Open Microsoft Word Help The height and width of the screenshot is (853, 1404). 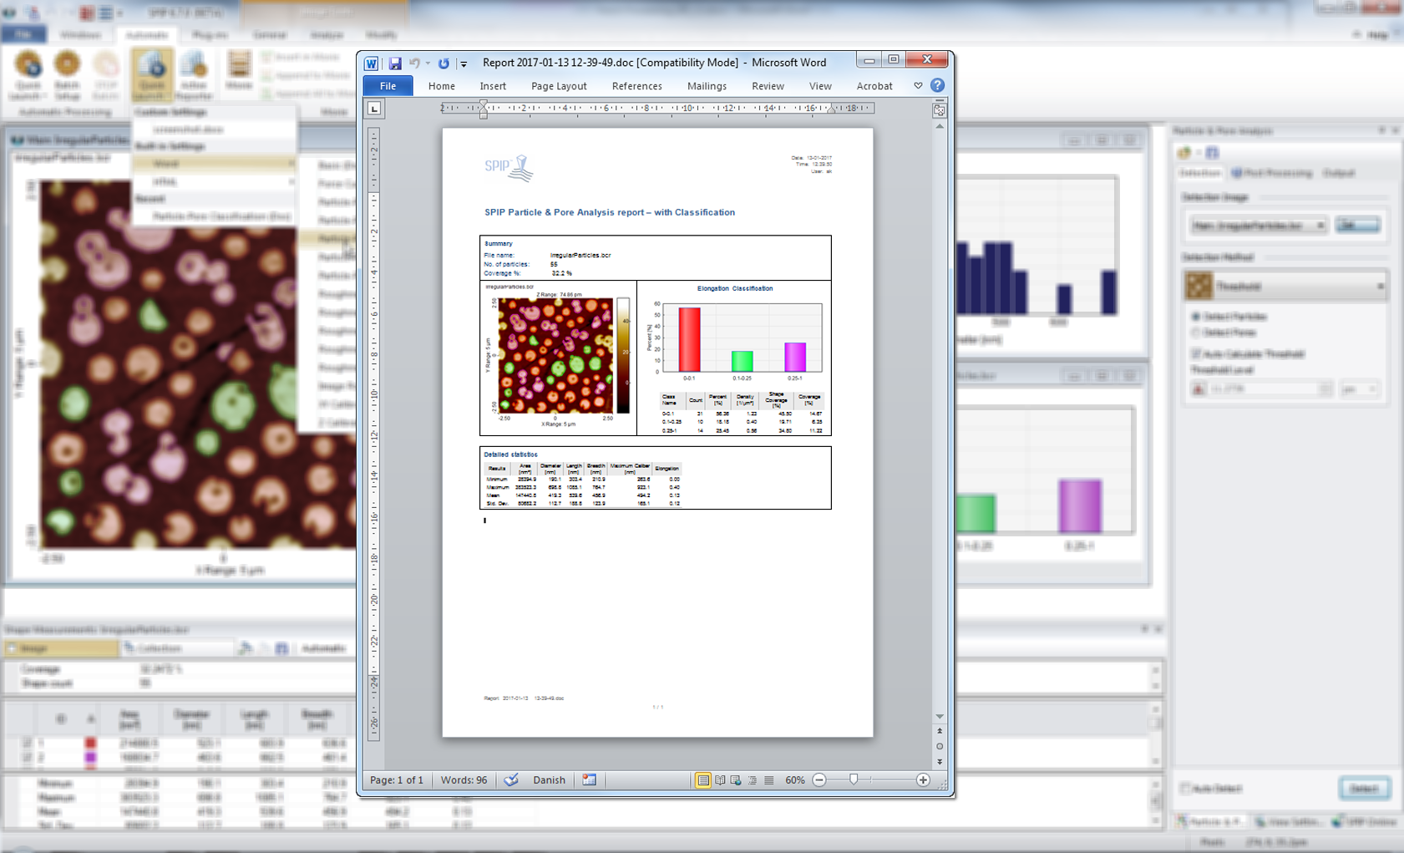pyautogui.click(x=938, y=85)
